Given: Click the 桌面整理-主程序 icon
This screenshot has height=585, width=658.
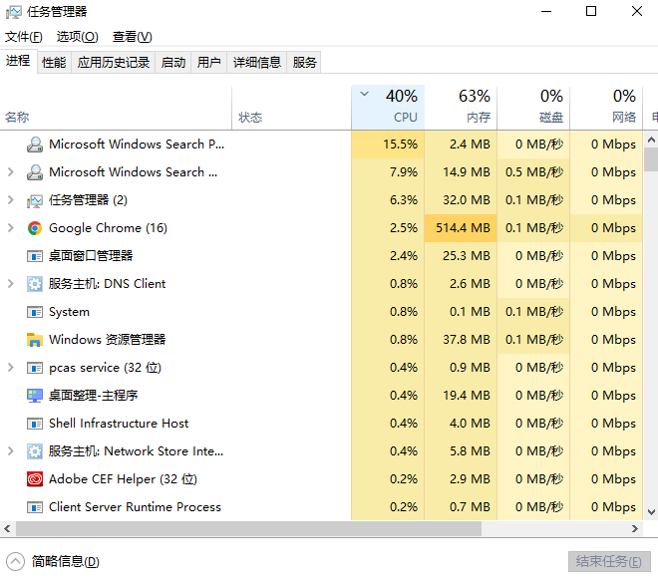Looking at the screenshot, I should click(35, 396).
